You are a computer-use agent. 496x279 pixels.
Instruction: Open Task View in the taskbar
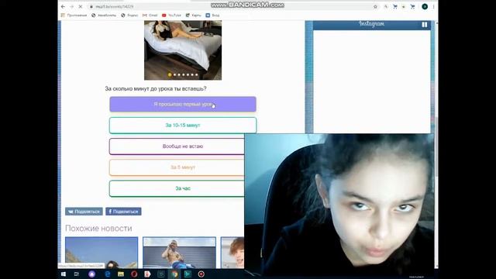pos(77,274)
